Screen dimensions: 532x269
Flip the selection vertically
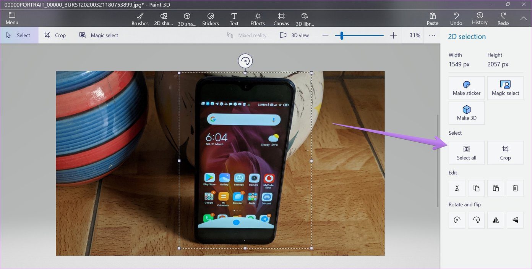pos(515,220)
